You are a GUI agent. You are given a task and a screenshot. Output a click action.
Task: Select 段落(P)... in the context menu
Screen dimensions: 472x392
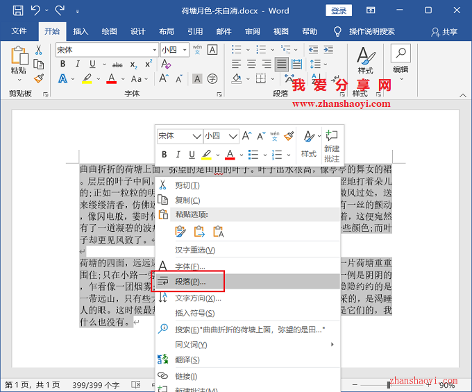point(248,282)
